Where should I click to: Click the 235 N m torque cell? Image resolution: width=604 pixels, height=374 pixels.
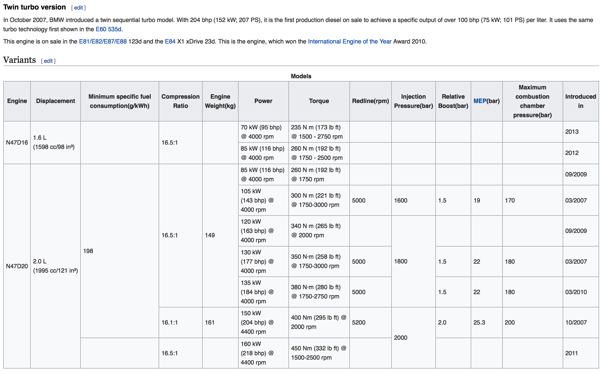pos(319,132)
